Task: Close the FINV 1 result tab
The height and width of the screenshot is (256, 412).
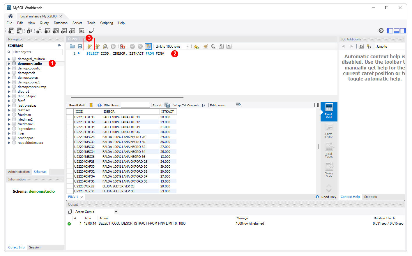Action: pos(82,197)
